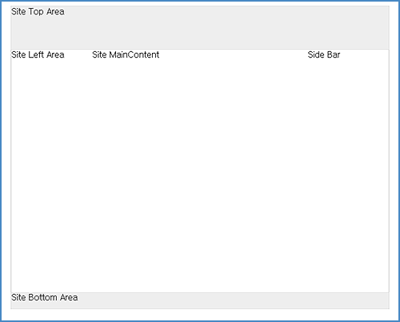Screen dimensions: 400x322
Task: Select the Site Left Area text
Action: [38, 54]
